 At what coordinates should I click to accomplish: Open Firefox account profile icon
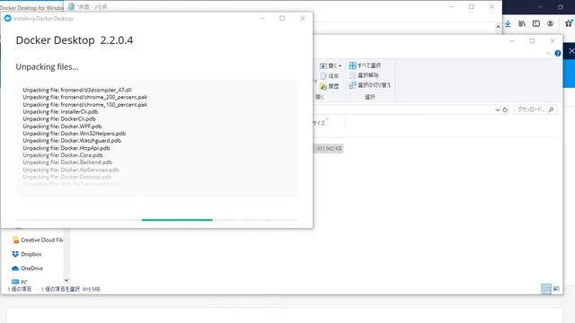pyautogui.click(x=550, y=24)
